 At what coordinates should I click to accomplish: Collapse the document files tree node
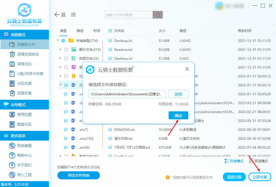(x=61, y=85)
